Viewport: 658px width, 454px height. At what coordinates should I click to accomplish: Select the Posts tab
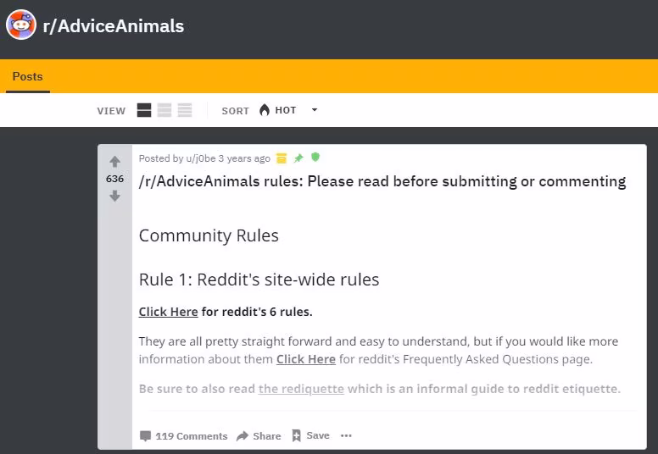[x=27, y=76]
